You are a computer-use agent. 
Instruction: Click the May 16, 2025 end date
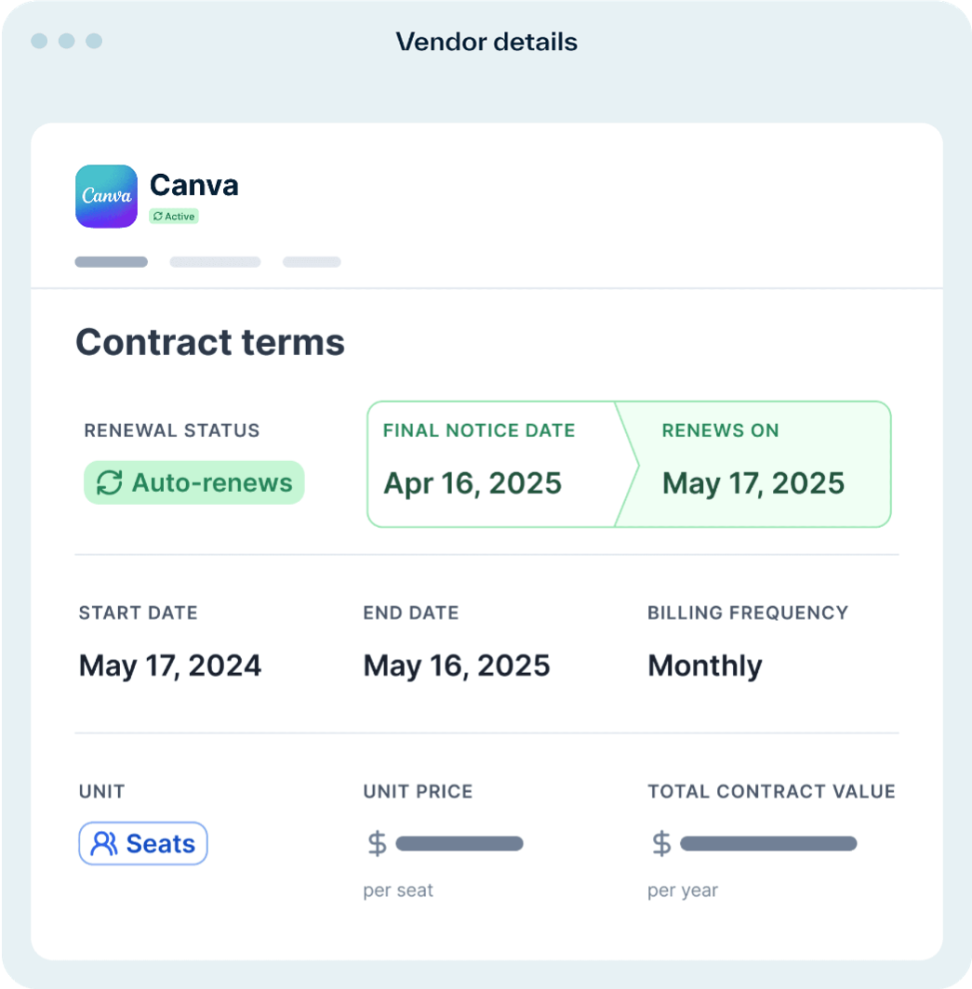[x=457, y=666]
